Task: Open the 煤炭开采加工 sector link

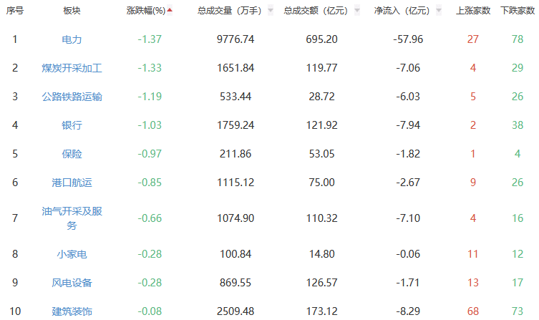Action: tap(72, 68)
